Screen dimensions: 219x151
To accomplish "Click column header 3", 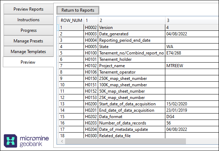I will pos(191,21).
